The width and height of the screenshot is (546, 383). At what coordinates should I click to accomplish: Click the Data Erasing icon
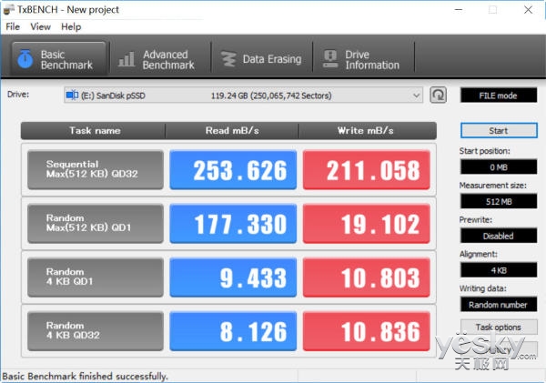coord(227,59)
